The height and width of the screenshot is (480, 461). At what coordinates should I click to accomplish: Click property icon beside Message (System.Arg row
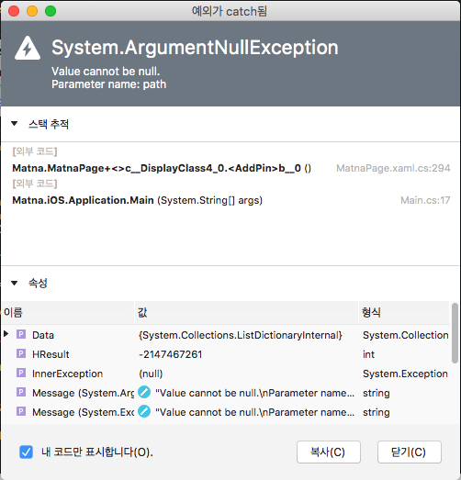[x=21, y=392]
